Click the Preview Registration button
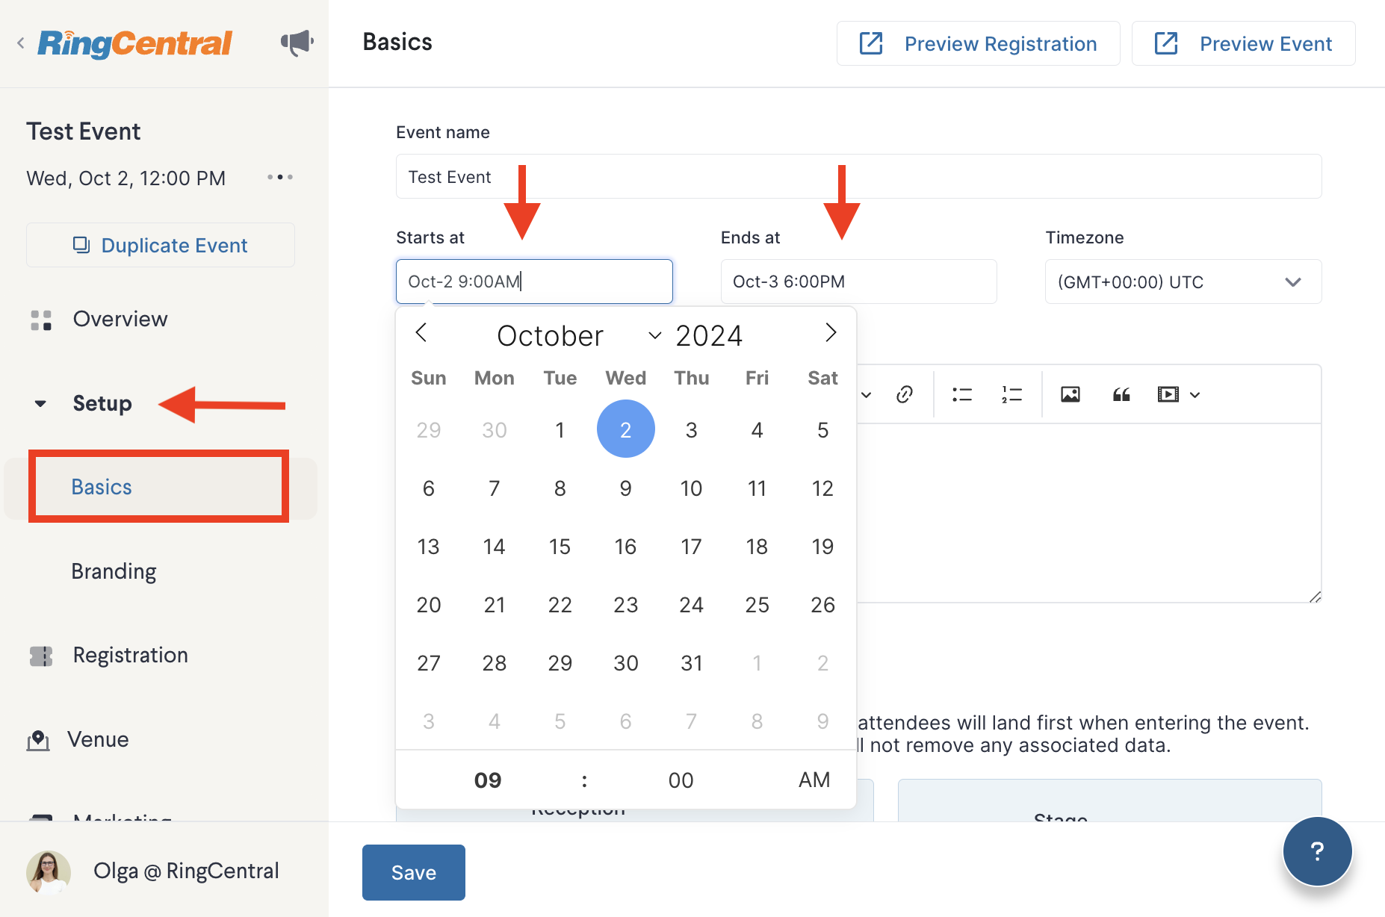This screenshot has height=917, width=1385. click(x=978, y=43)
